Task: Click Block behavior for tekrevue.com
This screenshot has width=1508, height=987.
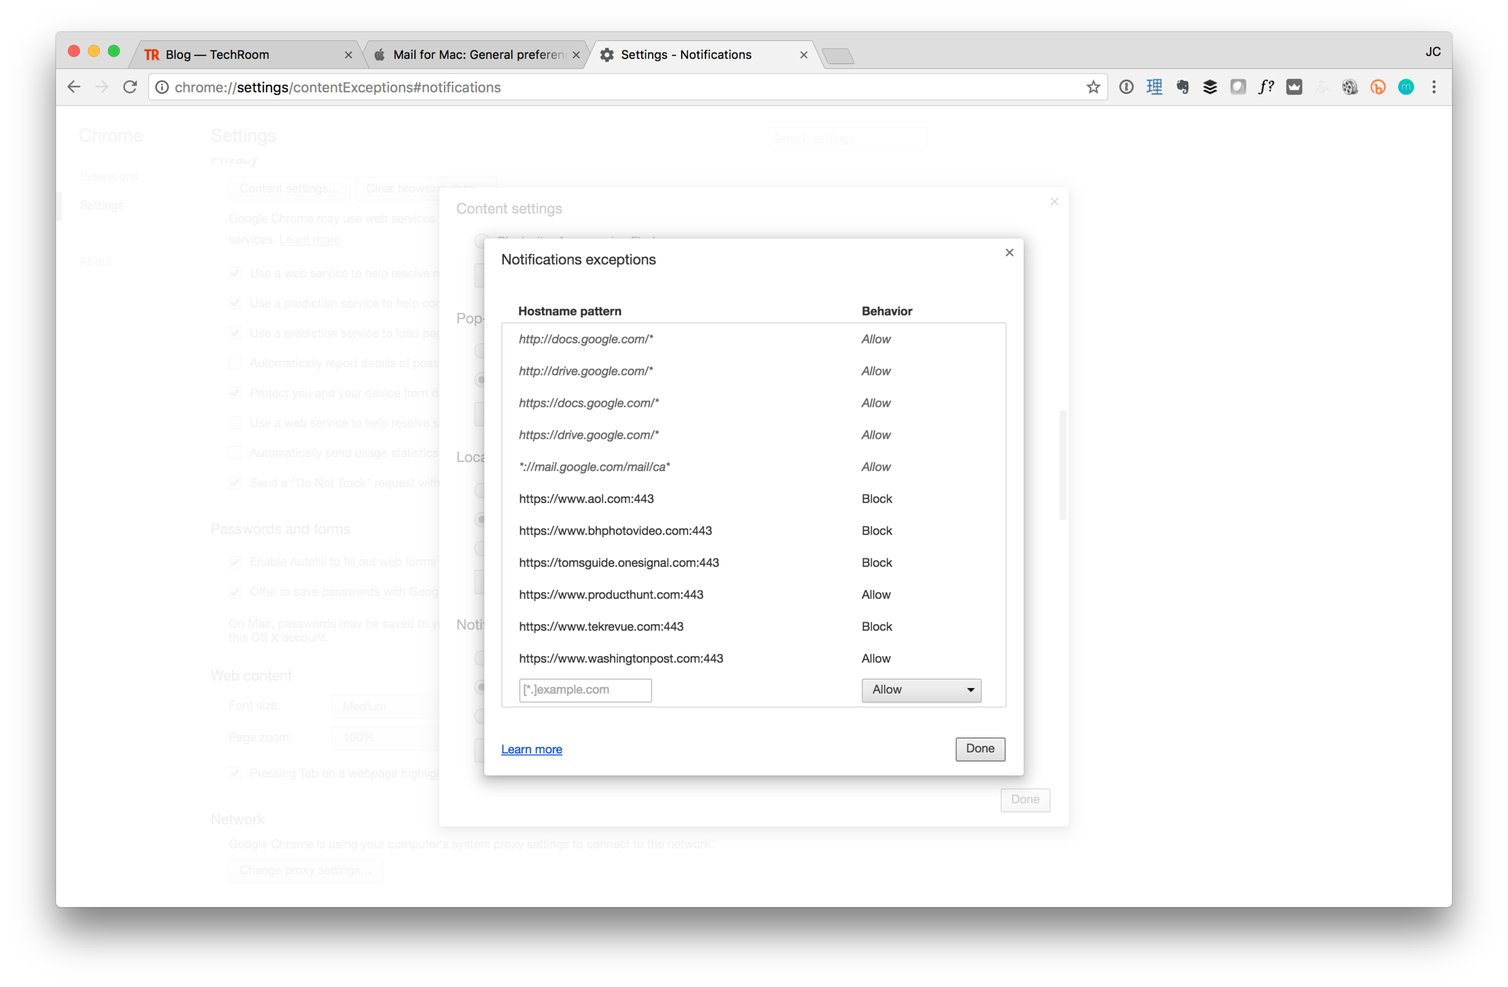Action: pyautogui.click(x=876, y=626)
